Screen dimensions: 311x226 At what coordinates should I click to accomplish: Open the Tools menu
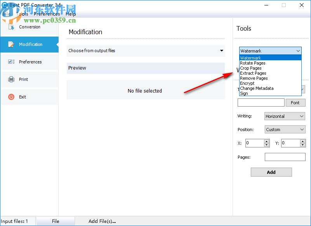tap(22, 14)
